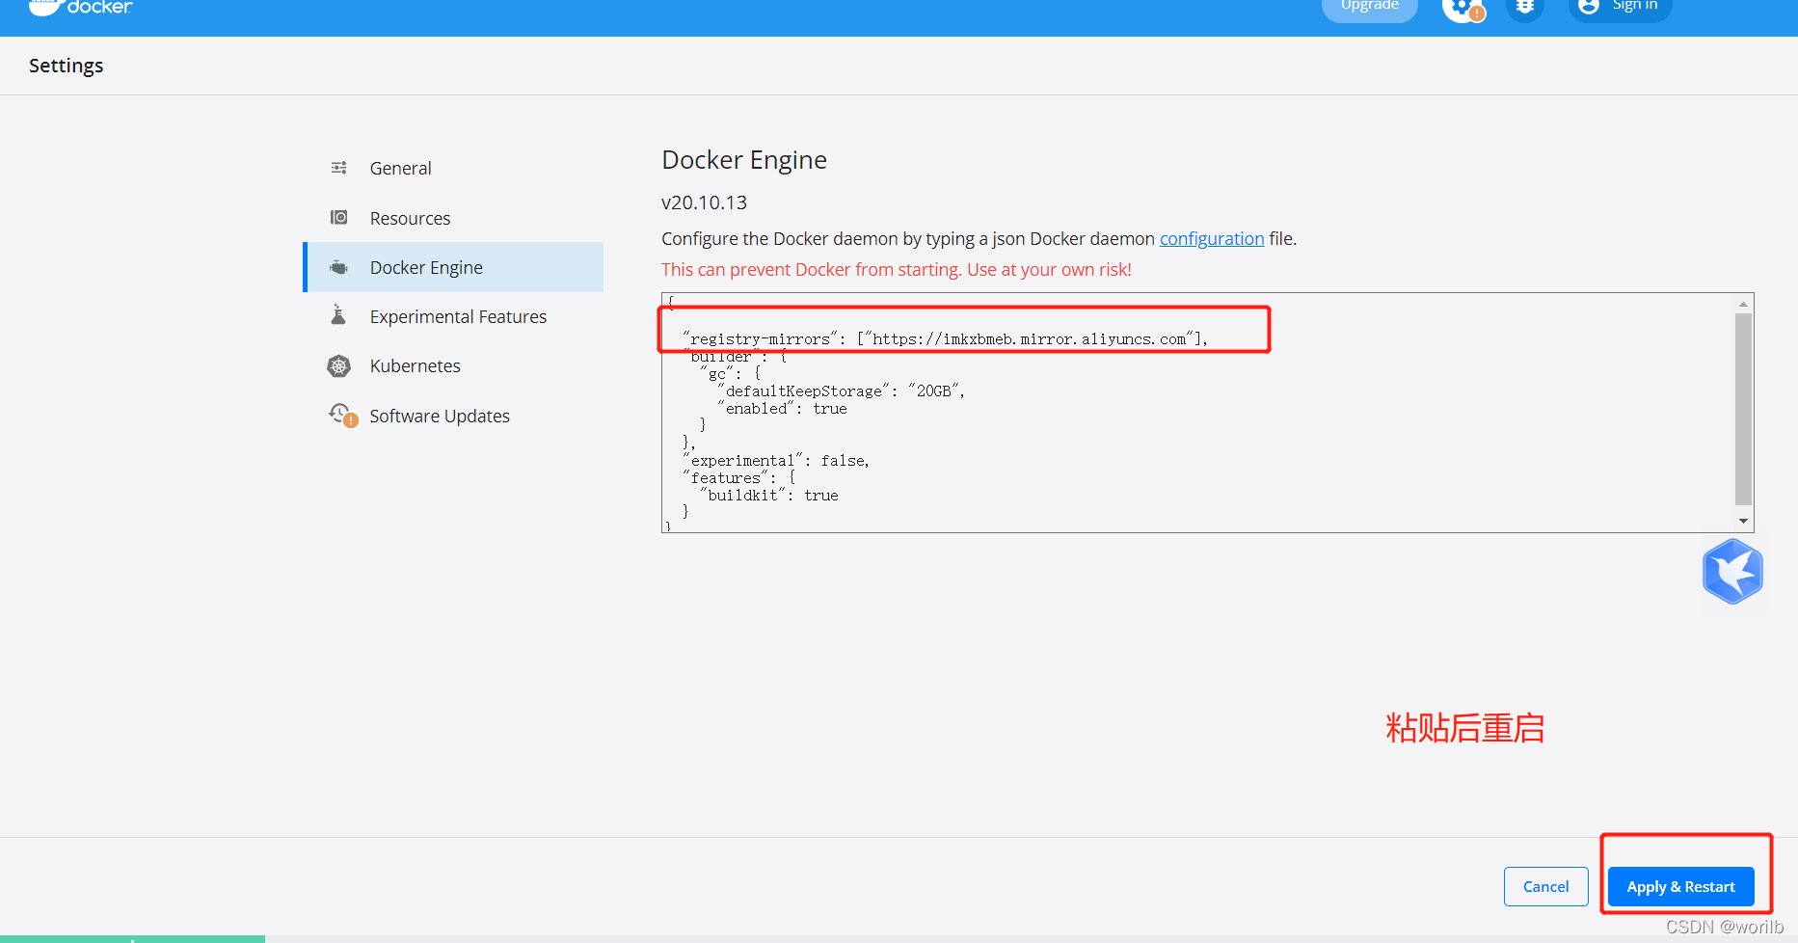Open the Software Updates section
The width and height of the screenshot is (1798, 943).
454,416
